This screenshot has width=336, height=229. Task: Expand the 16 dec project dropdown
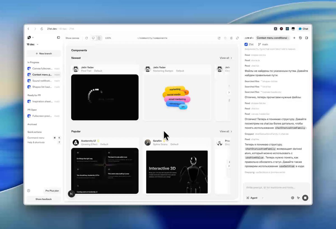32,44
